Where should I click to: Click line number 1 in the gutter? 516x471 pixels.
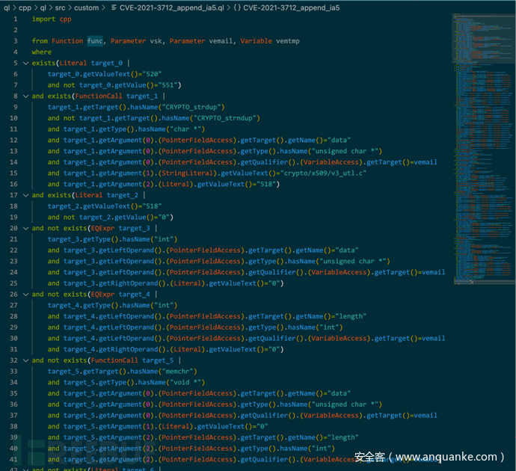tap(15, 19)
